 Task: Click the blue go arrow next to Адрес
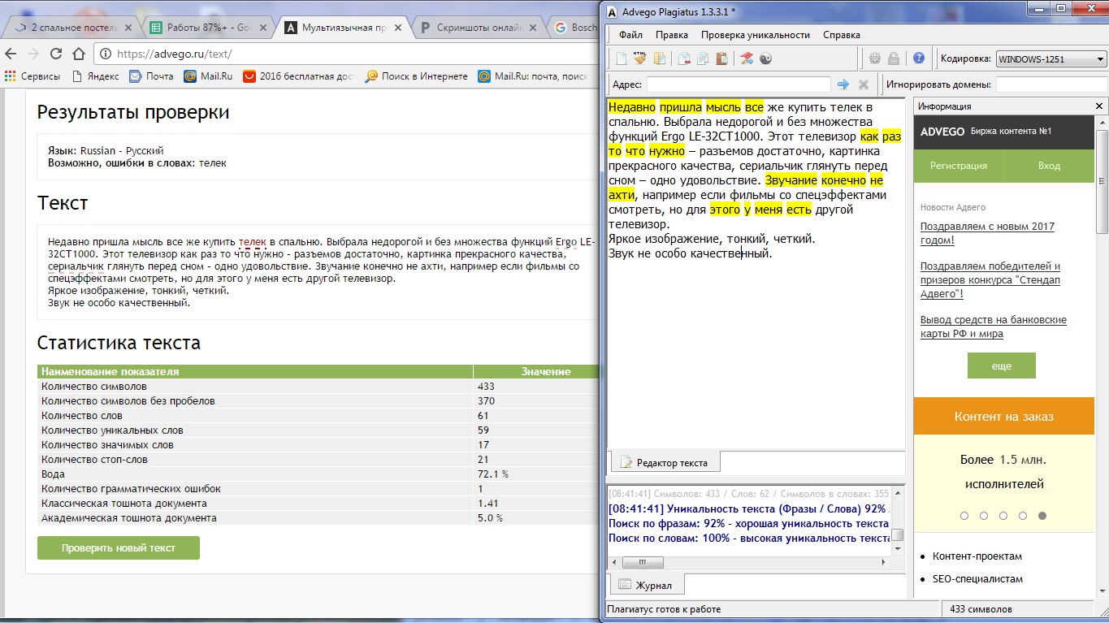pos(843,84)
